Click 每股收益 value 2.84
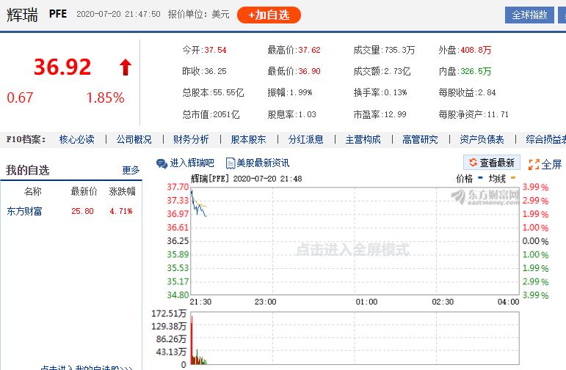 (x=487, y=92)
